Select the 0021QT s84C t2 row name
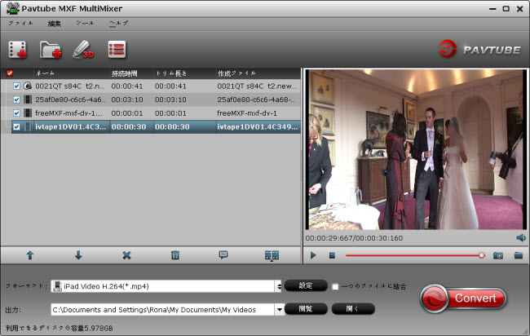The height and width of the screenshot is (336, 530). (x=69, y=86)
